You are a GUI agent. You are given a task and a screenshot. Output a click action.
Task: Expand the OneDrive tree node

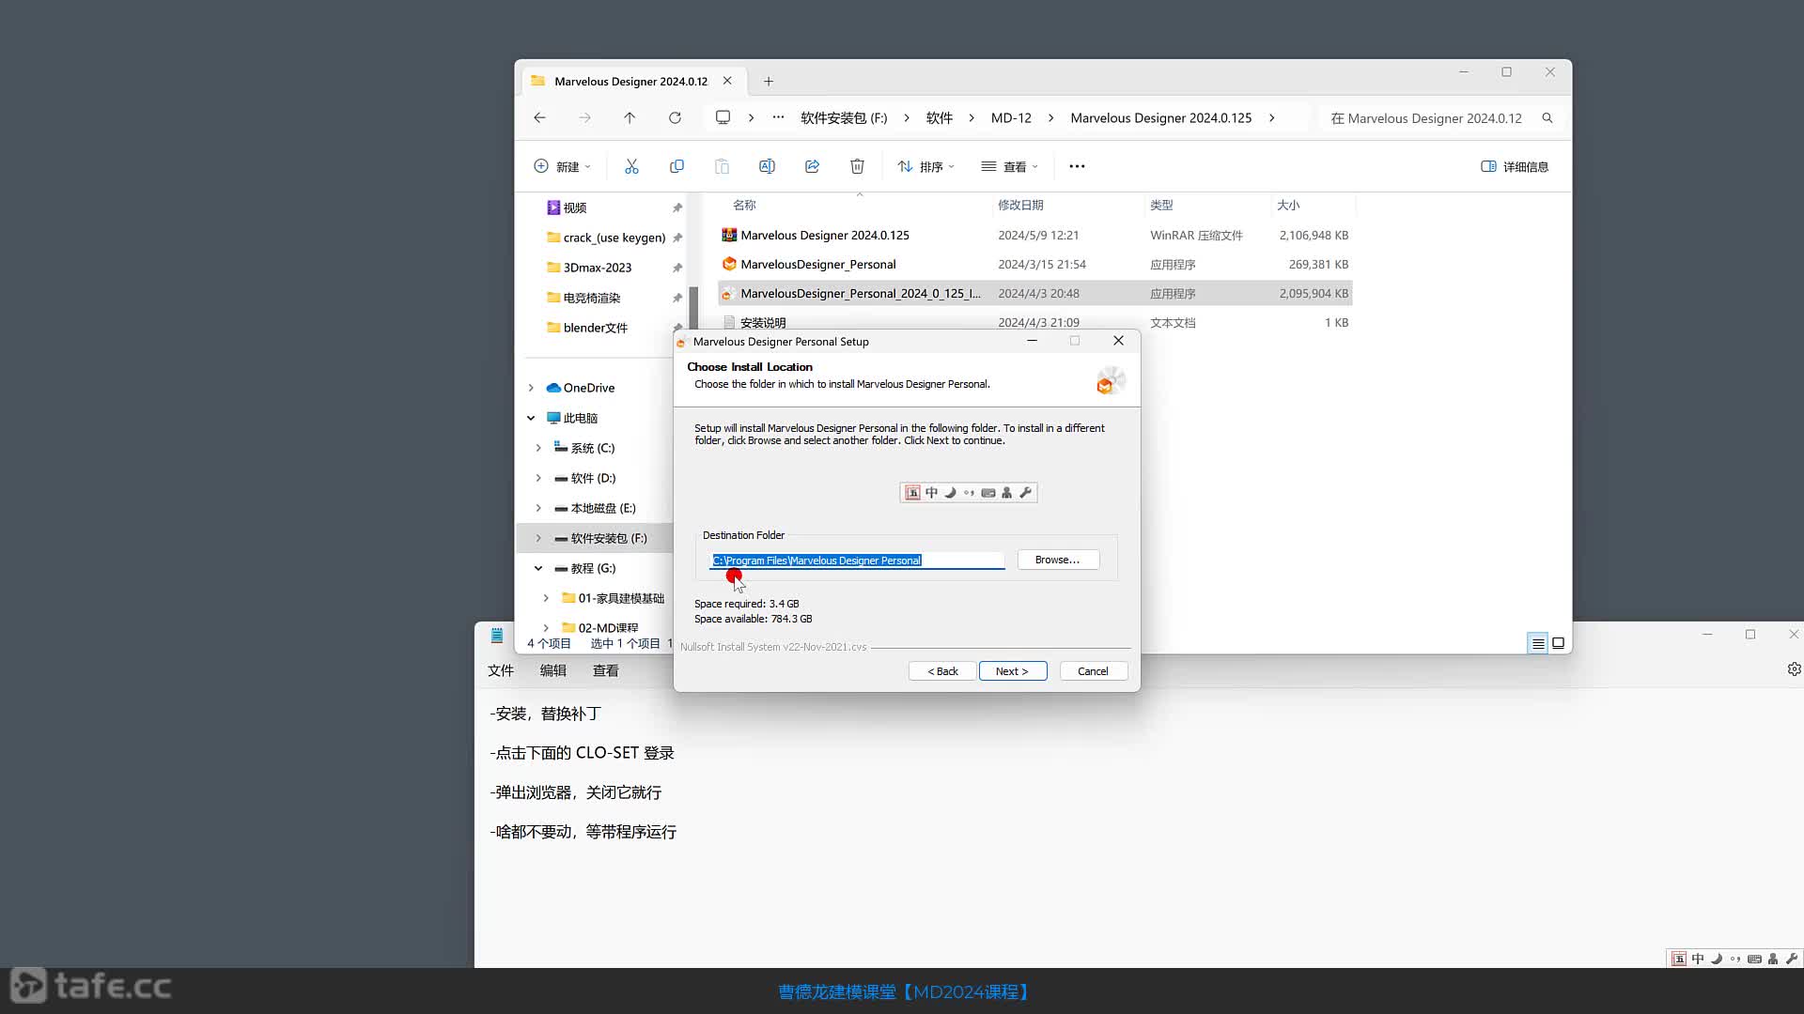[531, 388]
